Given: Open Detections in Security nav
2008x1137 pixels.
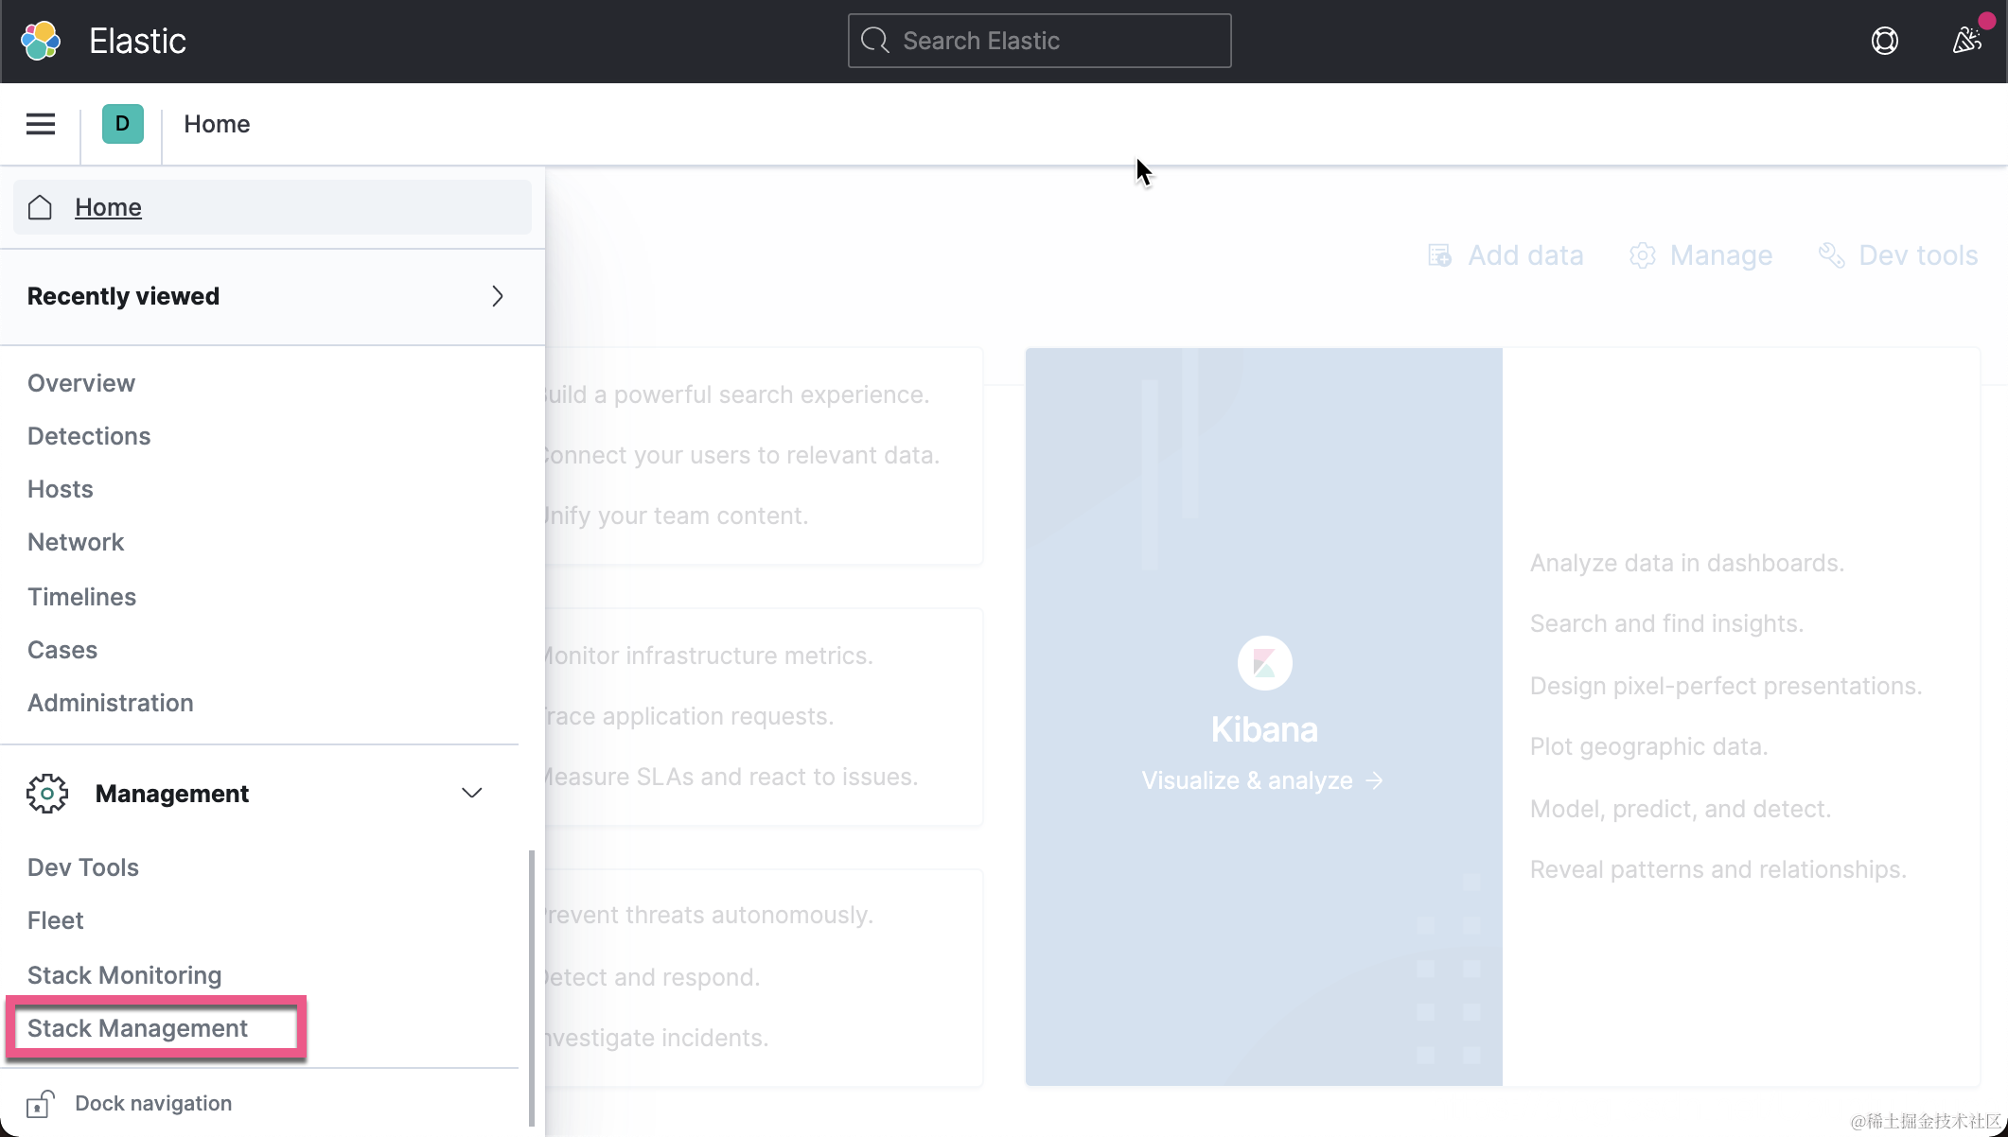Looking at the screenshot, I should [89, 436].
